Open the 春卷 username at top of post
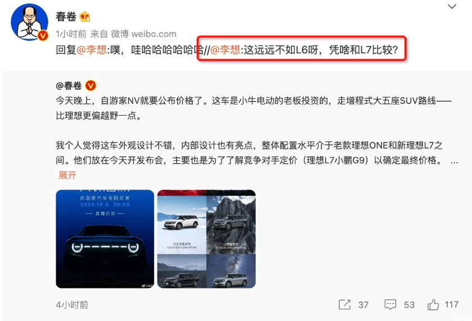472x321 pixels. coord(66,16)
